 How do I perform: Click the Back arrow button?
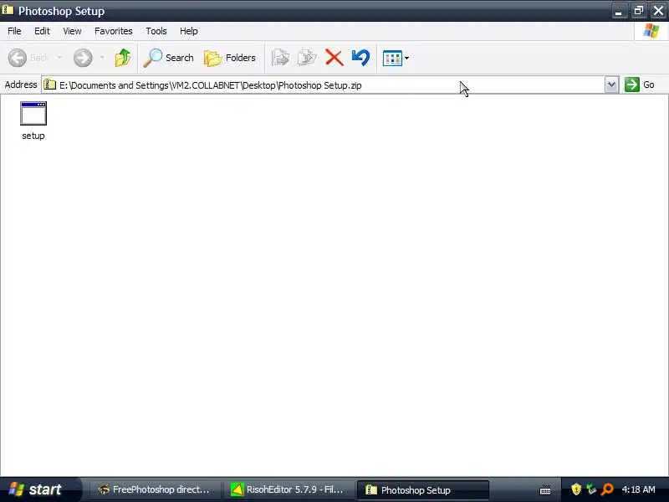point(18,58)
